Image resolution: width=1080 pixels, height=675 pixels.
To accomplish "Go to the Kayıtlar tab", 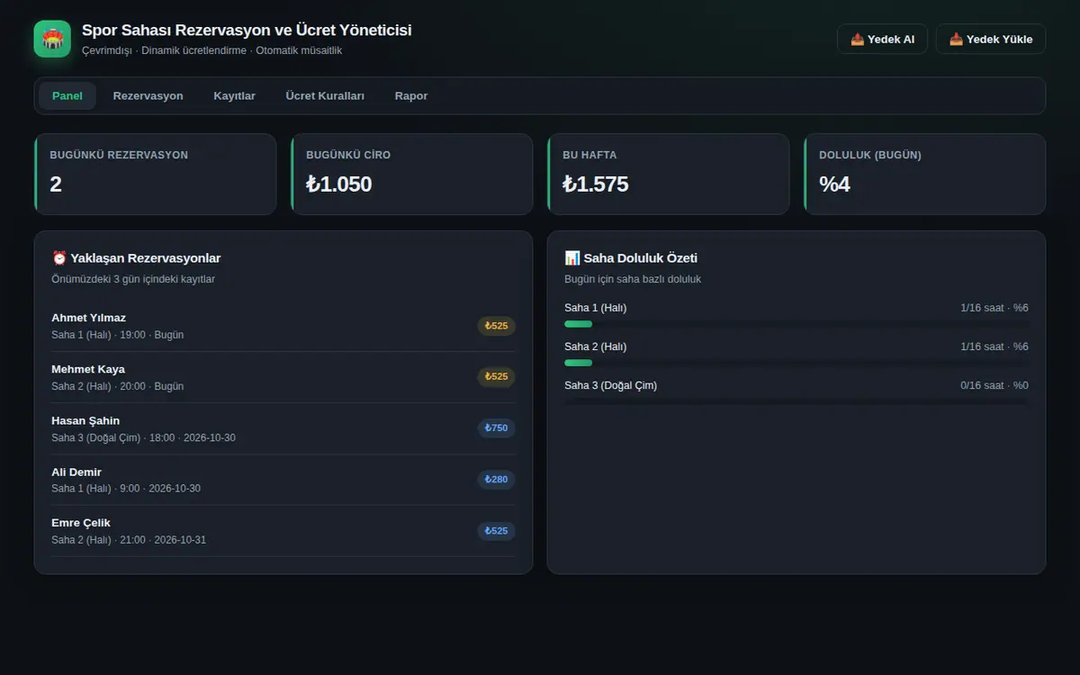I will coord(234,95).
